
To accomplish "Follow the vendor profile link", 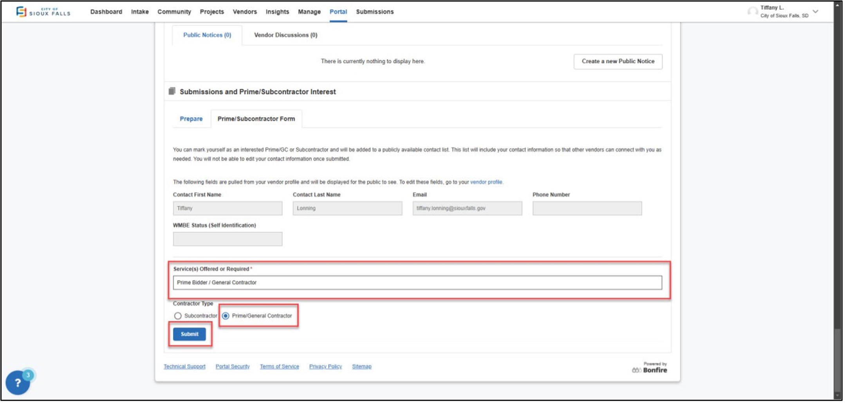I will (486, 182).
